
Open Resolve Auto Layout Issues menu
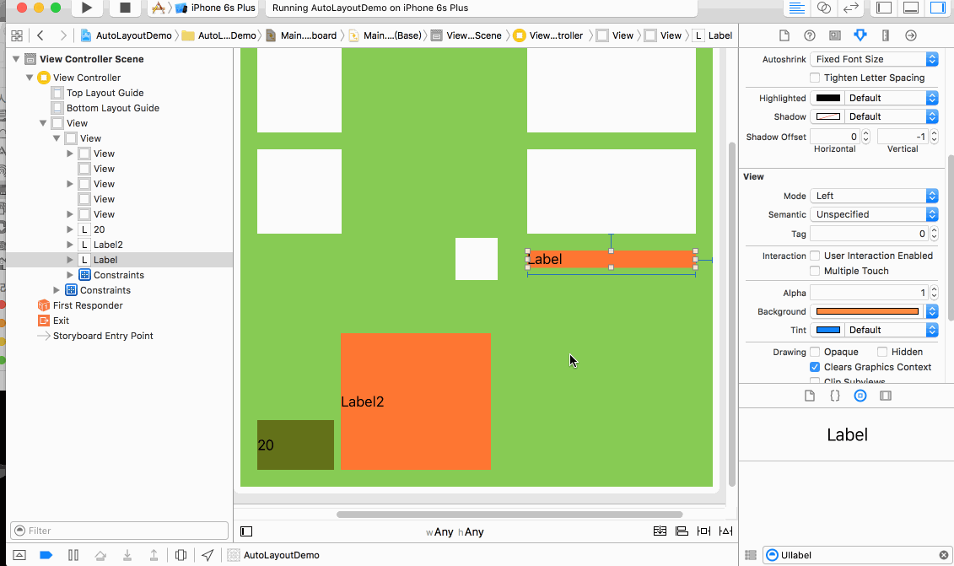[x=725, y=531]
